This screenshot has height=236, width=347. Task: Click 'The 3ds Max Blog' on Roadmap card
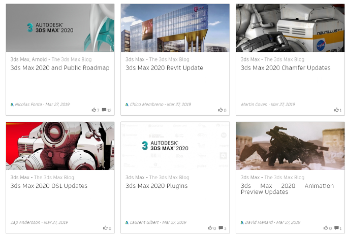coord(72,59)
